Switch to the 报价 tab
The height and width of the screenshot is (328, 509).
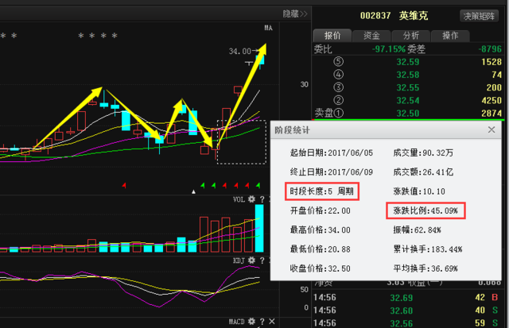click(x=332, y=35)
